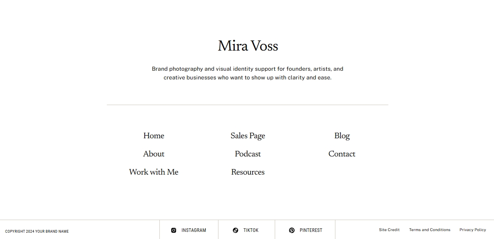Click the Site Credit link
The width and height of the screenshot is (494, 239).
(x=389, y=230)
